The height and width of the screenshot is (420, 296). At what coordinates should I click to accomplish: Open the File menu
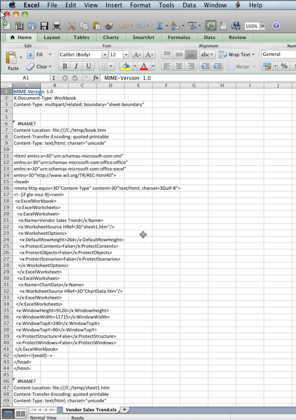click(x=52, y=5)
